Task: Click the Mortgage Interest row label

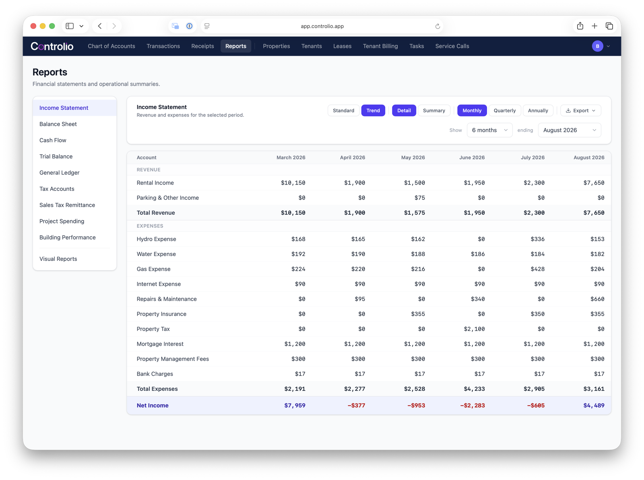Action: (160, 344)
